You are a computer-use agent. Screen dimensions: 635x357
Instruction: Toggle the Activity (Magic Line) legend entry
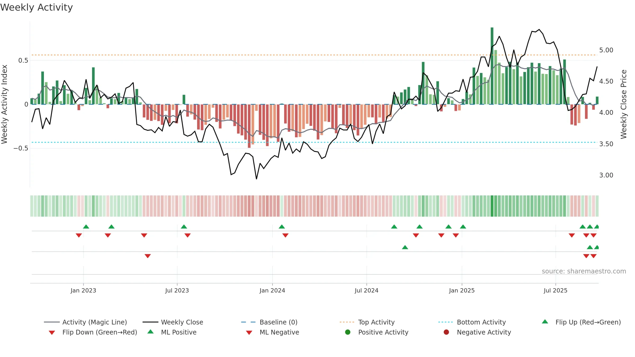coord(85,322)
